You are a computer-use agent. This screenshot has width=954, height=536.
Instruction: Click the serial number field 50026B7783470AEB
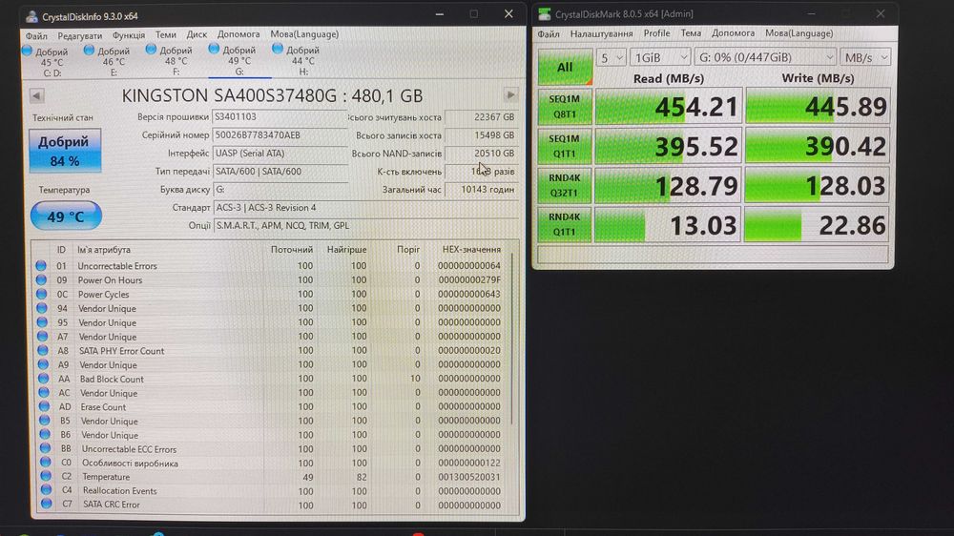coord(280,135)
